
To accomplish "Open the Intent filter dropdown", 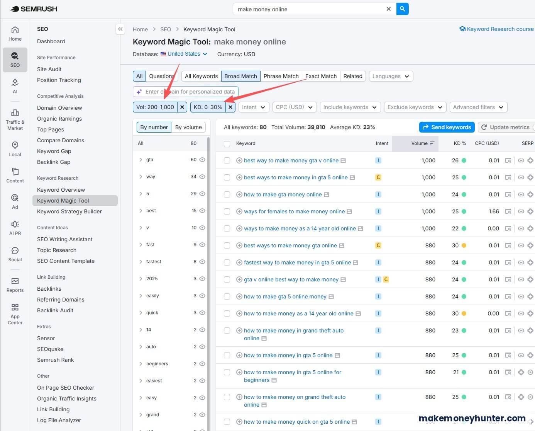I will tap(254, 107).
